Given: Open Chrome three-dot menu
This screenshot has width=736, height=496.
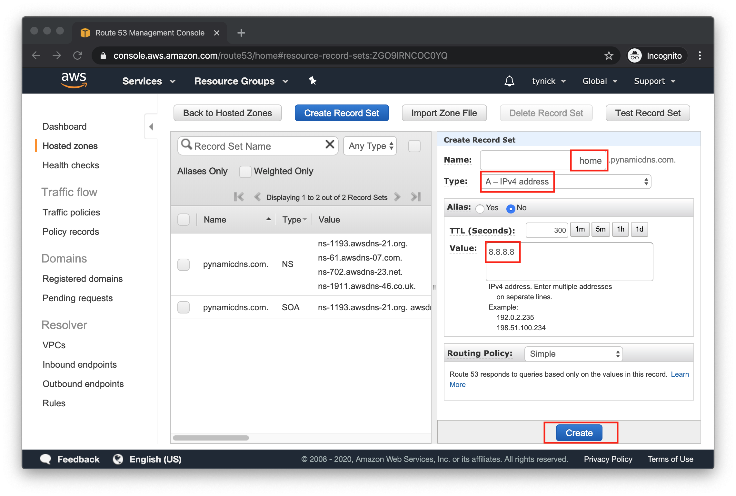Looking at the screenshot, I should (700, 55).
